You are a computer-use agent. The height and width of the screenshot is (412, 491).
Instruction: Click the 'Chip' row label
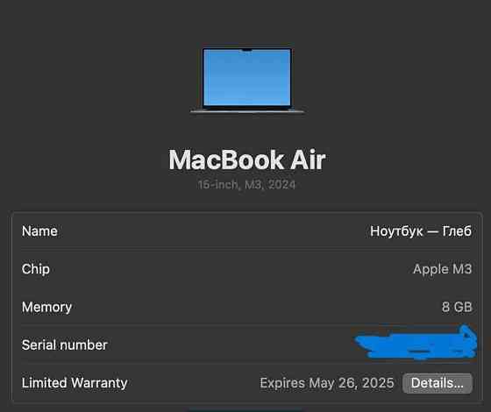(36, 269)
